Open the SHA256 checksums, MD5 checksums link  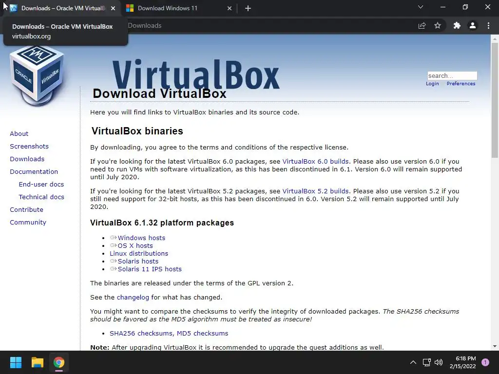click(x=169, y=333)
